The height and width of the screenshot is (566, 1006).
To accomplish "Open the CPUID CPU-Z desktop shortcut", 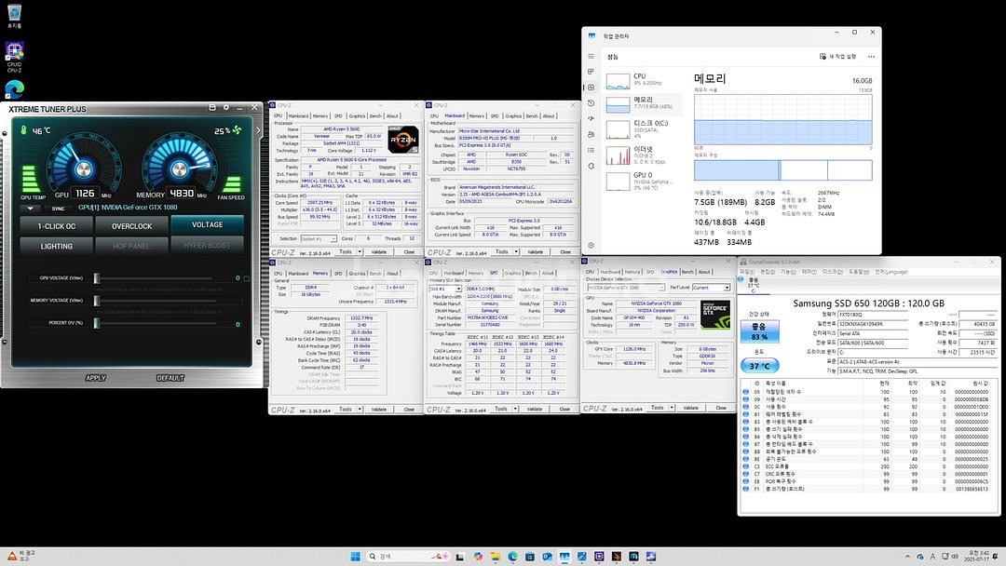I will coord(14,57).
